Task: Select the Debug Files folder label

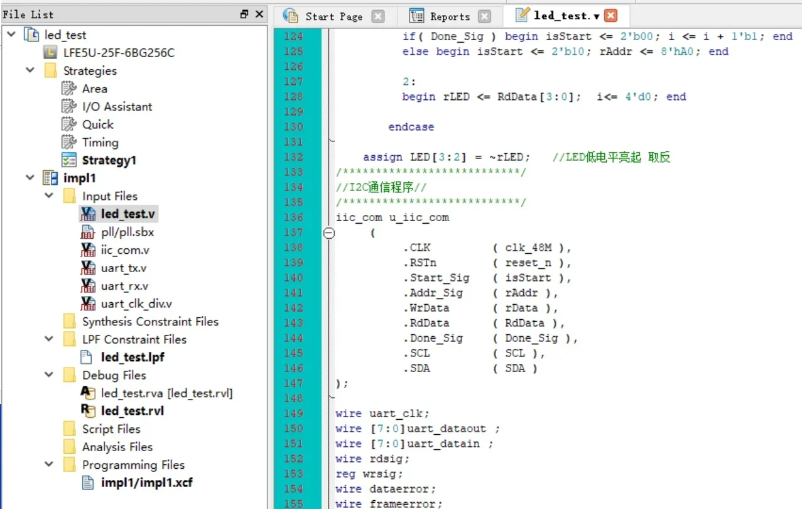Action: click(x=114, y=375)
